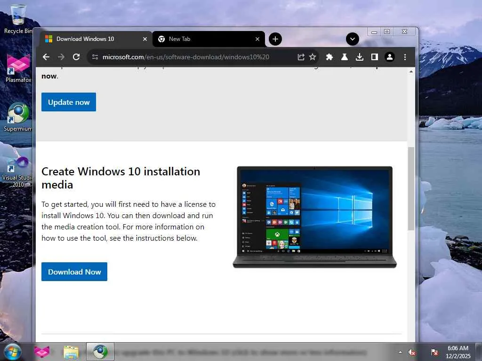
Task: Select the Supermium desktop shortcut
Action: coord(18,117)
